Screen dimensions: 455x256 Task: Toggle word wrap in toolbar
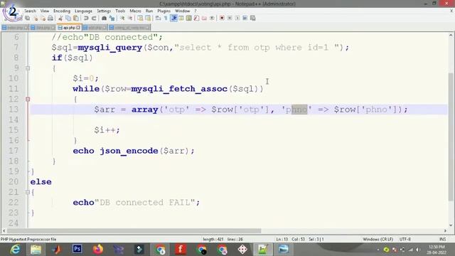[x=158, y=18]
